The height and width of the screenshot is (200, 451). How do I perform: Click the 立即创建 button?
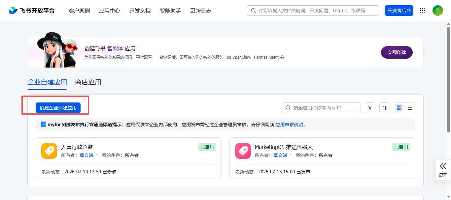tap(397, 52)
